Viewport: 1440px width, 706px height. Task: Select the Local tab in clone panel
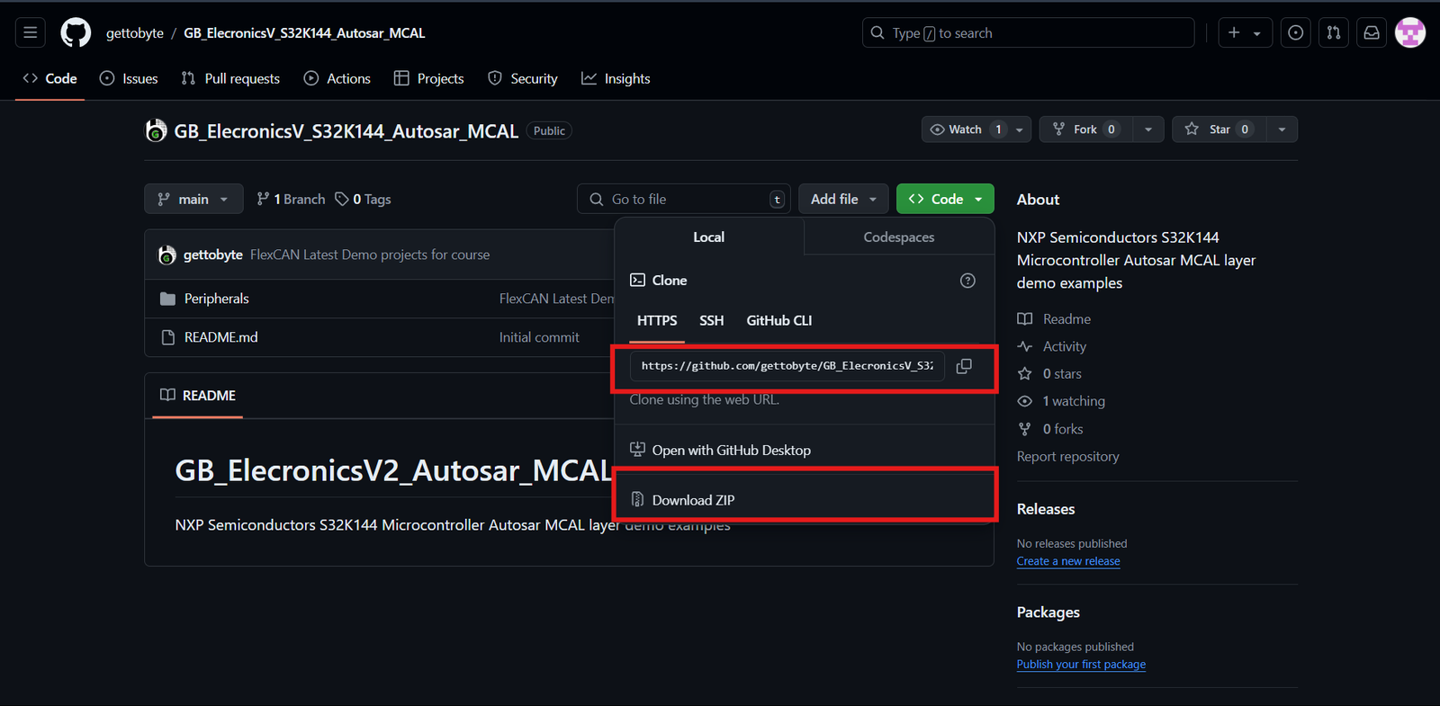[x=708, y=237]
